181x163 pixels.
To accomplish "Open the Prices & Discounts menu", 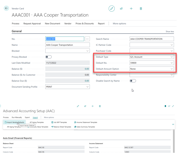I will click(85, 24).
